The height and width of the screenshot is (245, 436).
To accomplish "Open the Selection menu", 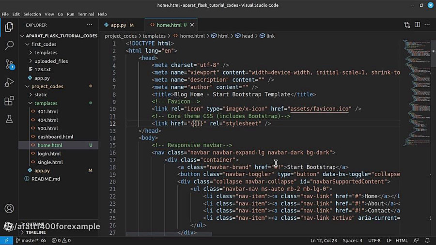I will [x=32, y=14].
